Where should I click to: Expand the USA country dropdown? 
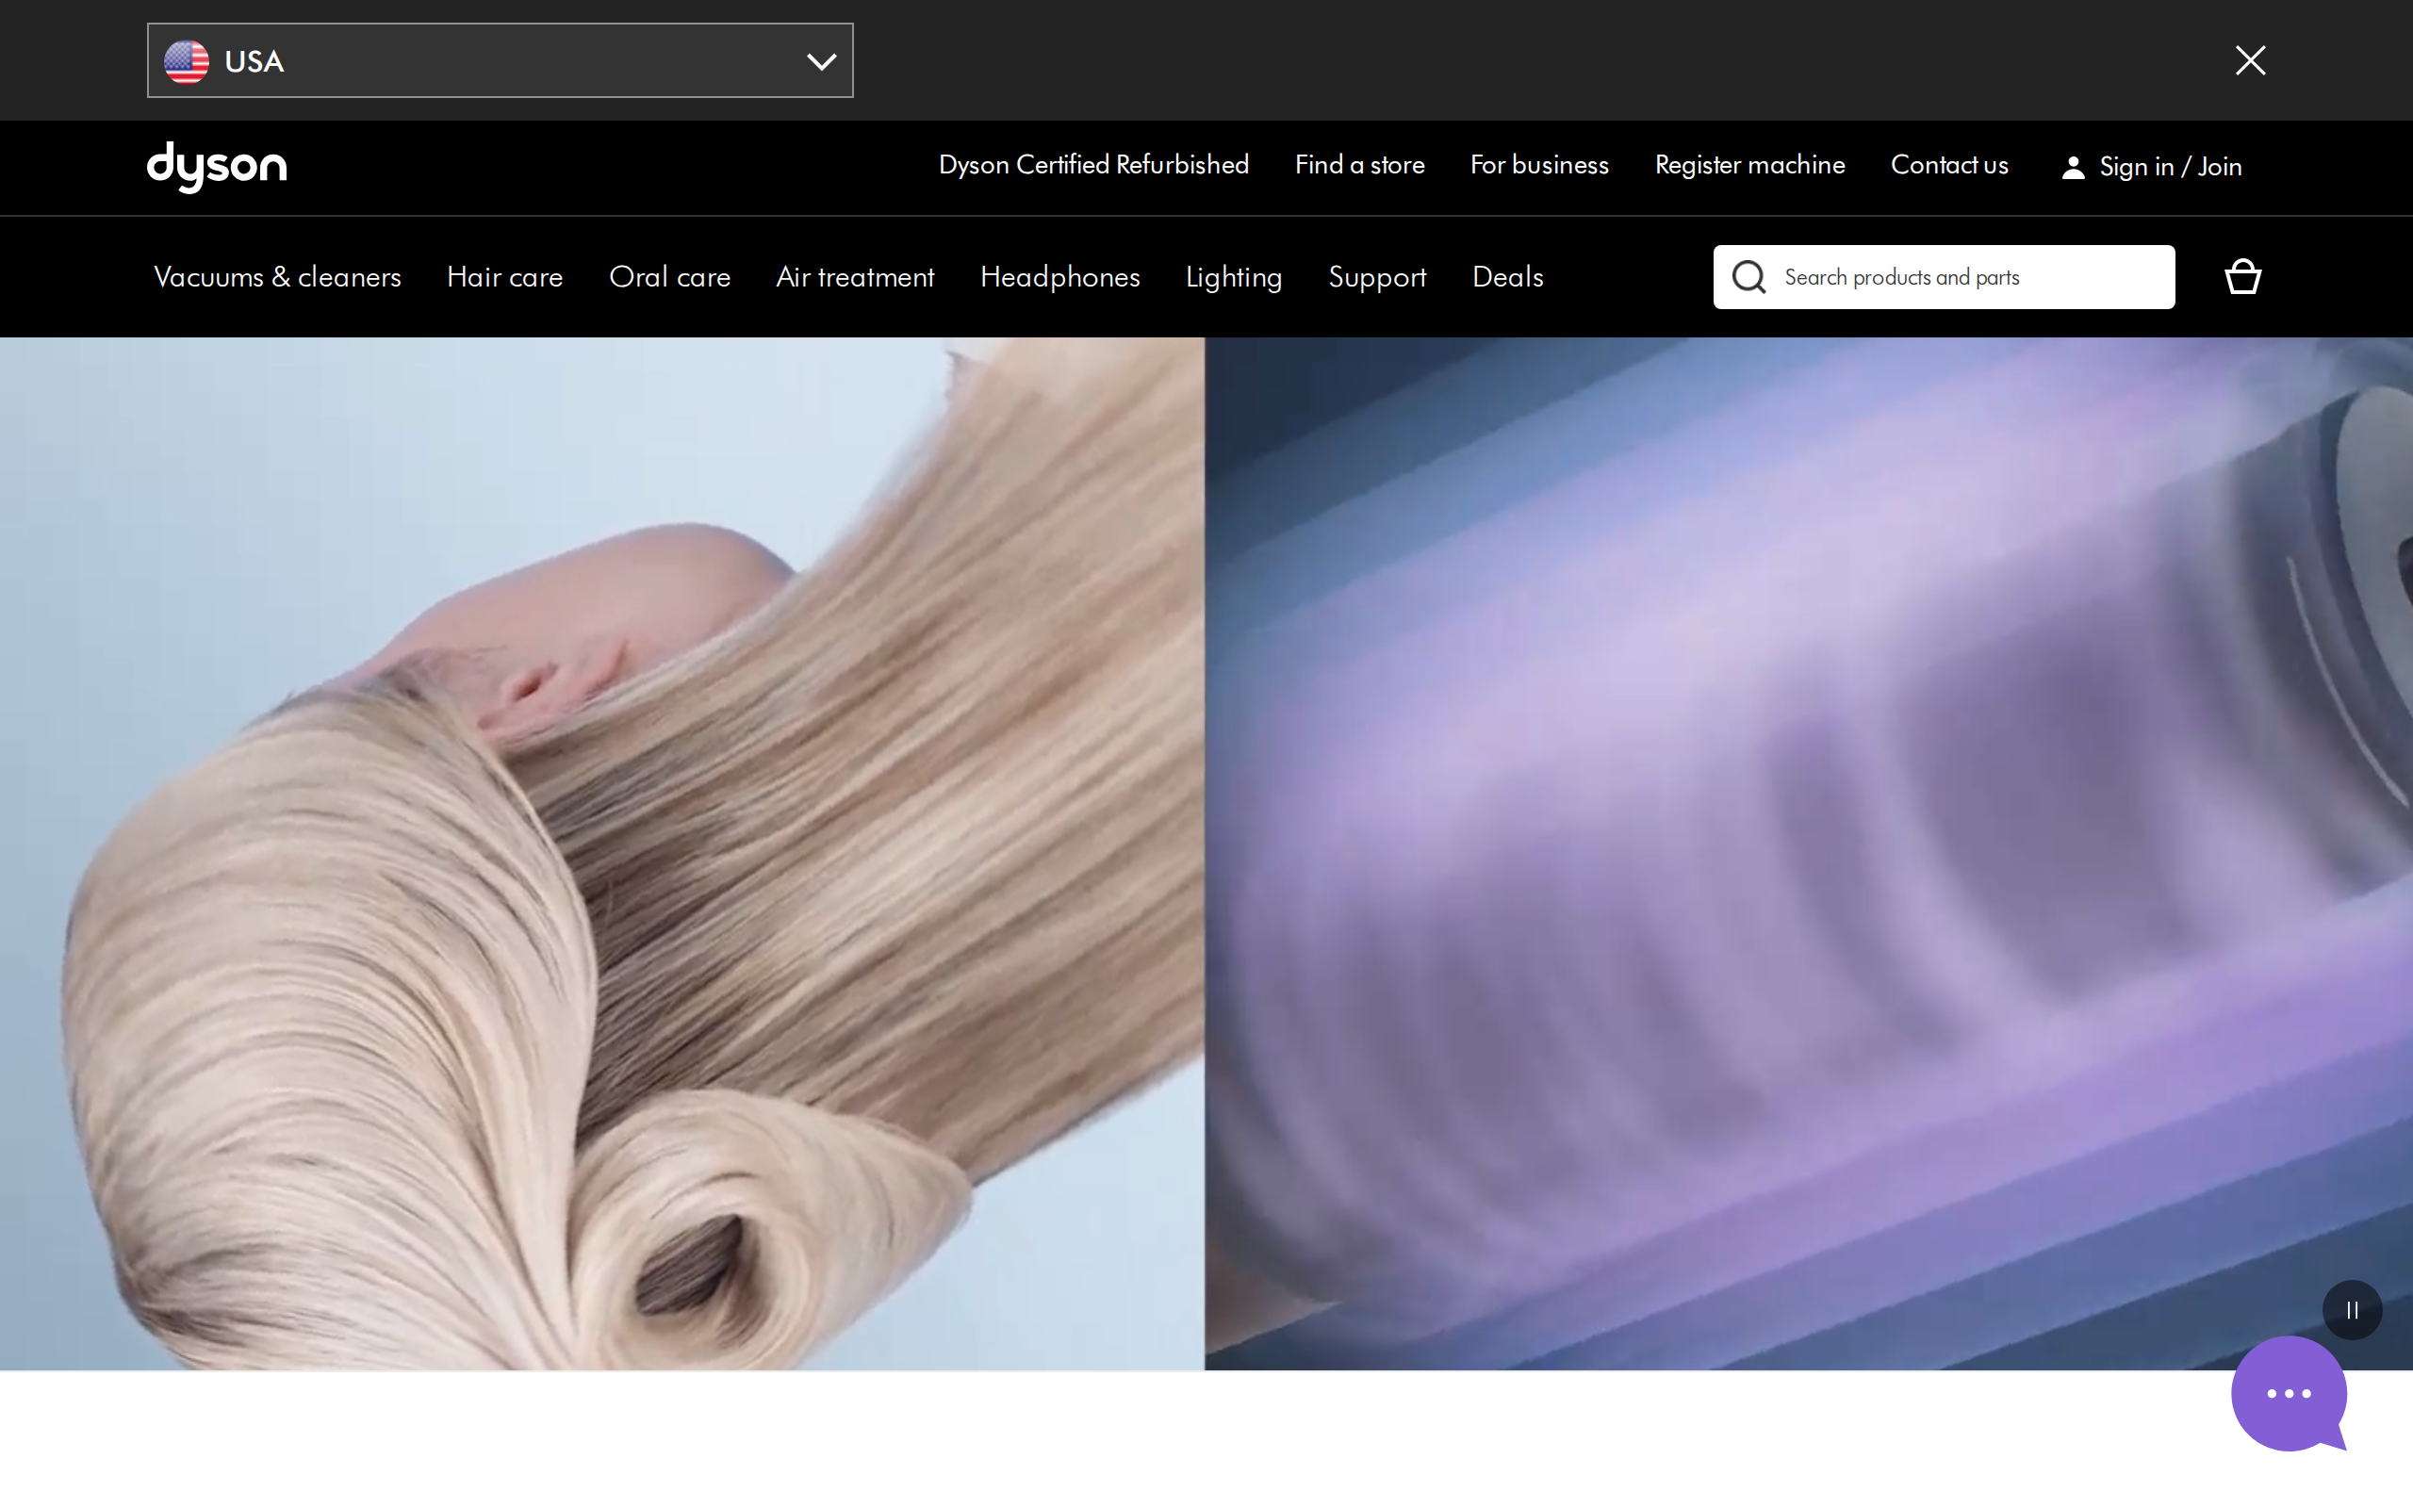tap(500, 61)
